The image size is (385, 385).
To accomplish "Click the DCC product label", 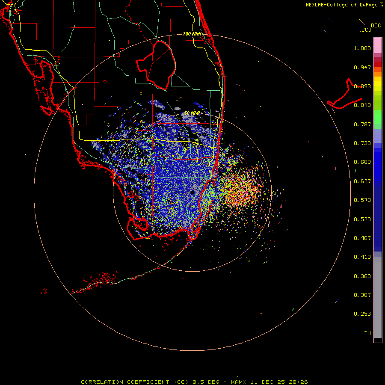I will [376, 26].
